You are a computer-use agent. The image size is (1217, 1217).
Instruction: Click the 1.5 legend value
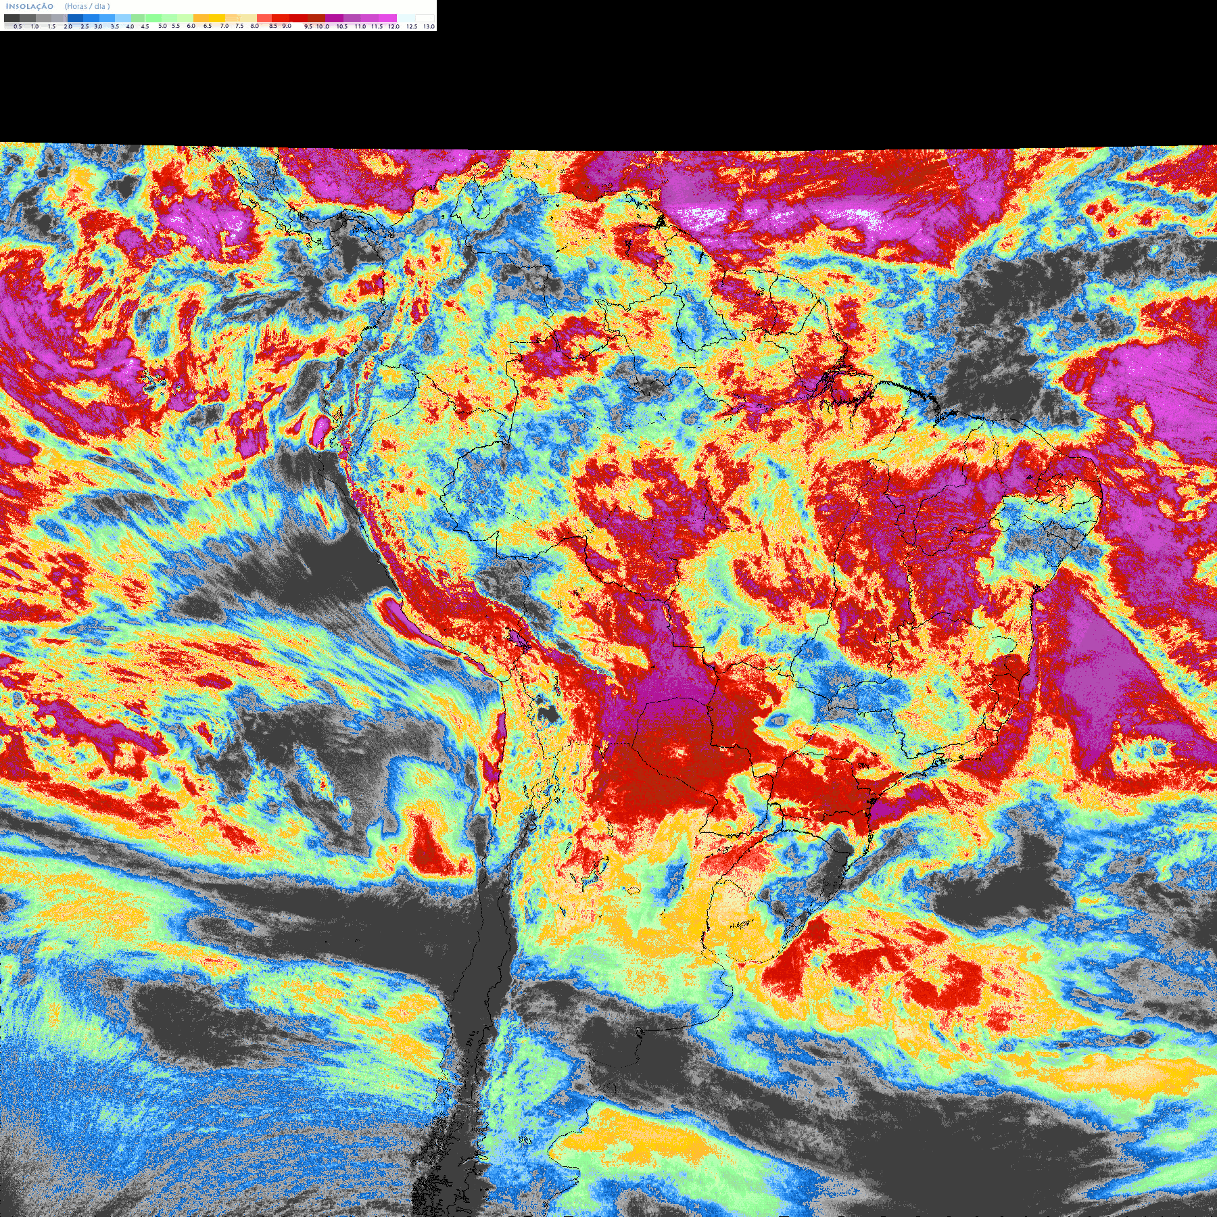click(51, 26)
